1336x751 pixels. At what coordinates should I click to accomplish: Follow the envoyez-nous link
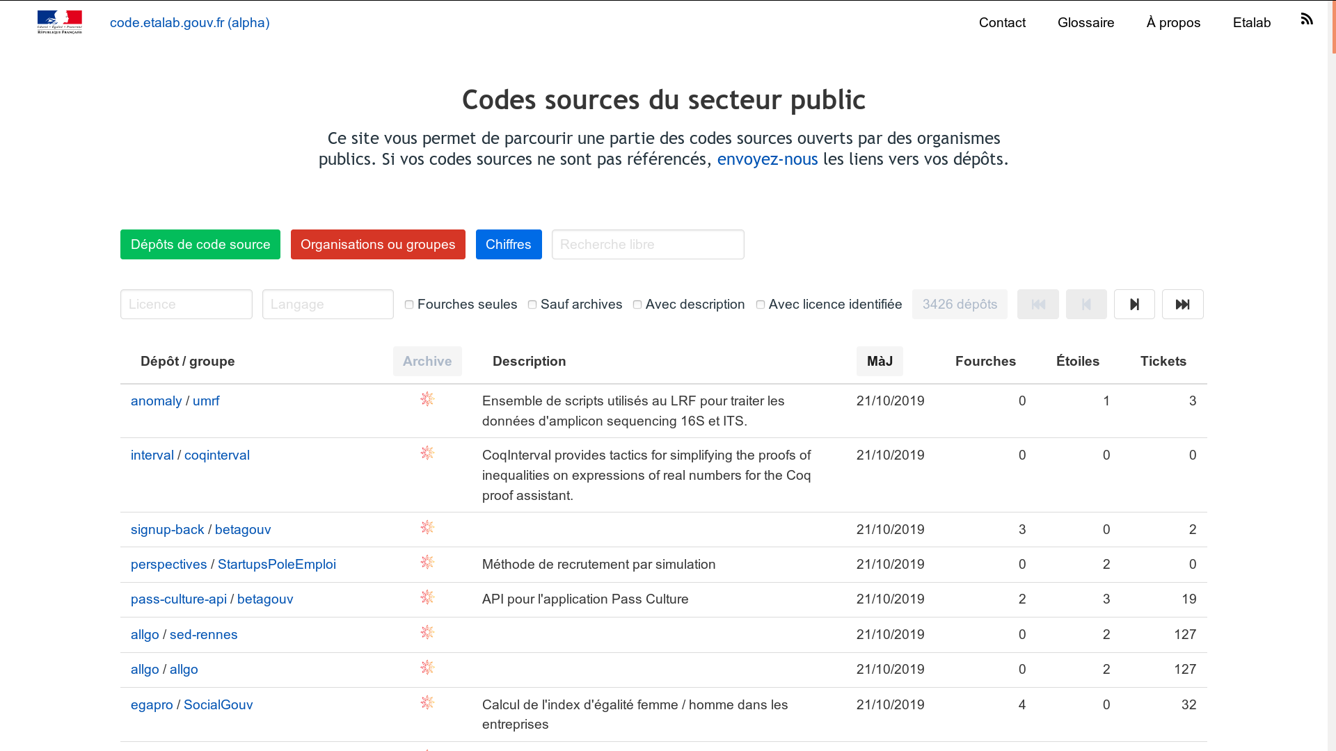click(x=768, y=159)
